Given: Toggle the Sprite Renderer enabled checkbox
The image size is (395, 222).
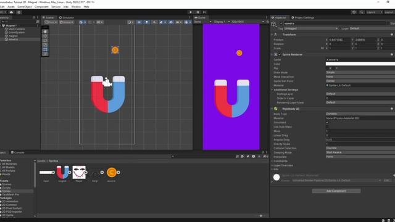Looking at the screenshot, I should point(280,54).
